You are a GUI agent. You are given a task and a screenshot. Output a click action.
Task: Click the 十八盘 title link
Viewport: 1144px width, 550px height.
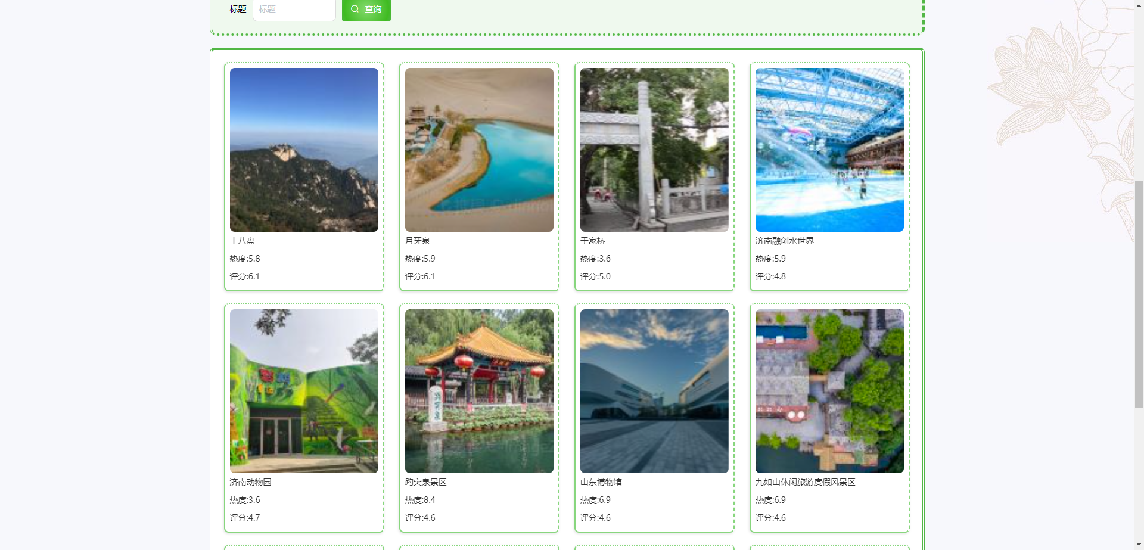tap(243, 241)
